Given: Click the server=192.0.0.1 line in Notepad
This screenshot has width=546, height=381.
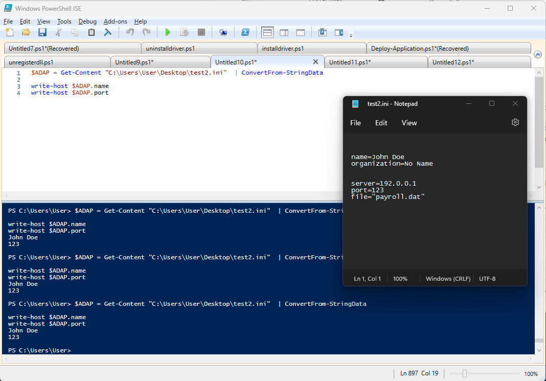Looking at the screenshot, I should tap(383, 184).
